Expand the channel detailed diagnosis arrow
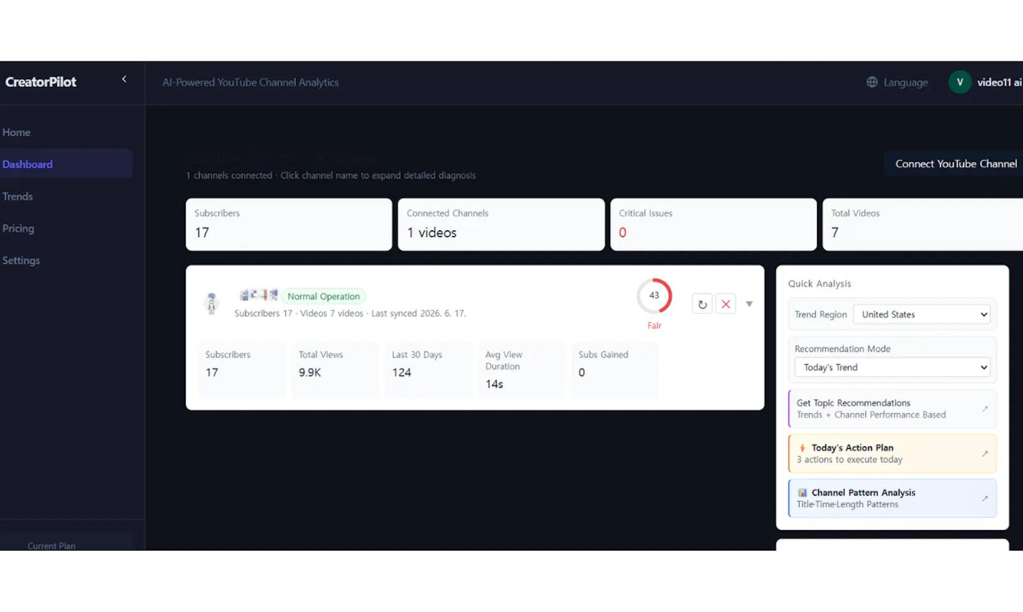This screenshot has width=1023, height=612. pos(749,304)
